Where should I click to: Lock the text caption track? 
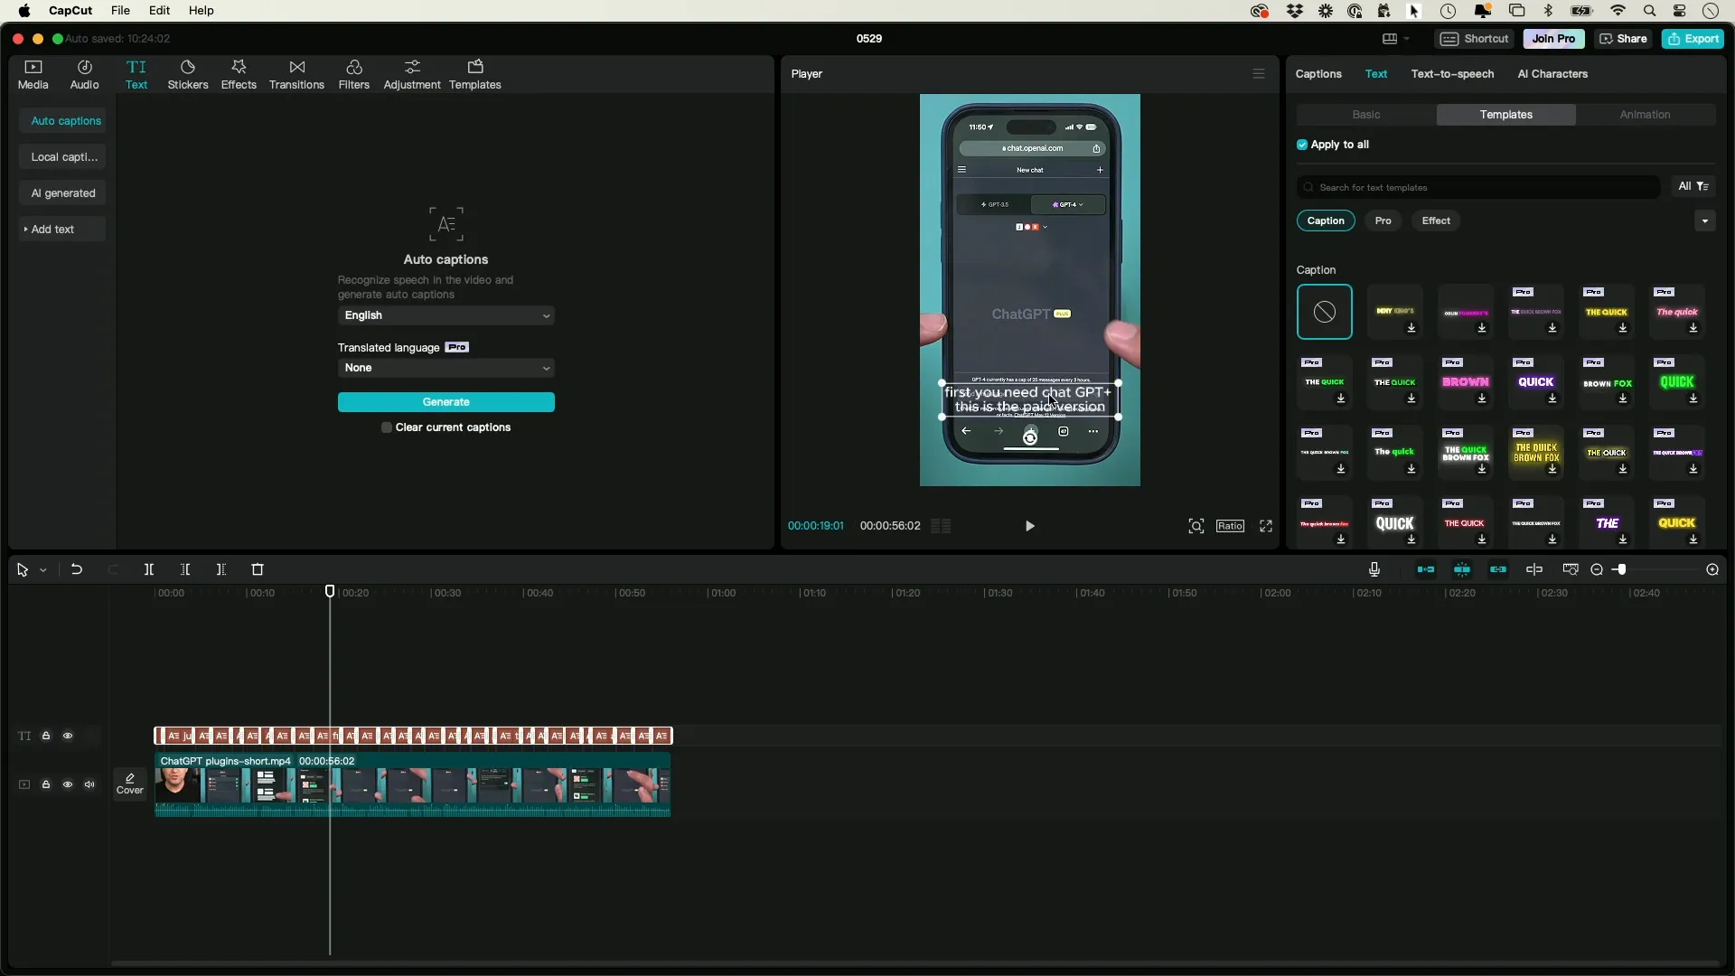pyautogui.click(x=46, y=736)
